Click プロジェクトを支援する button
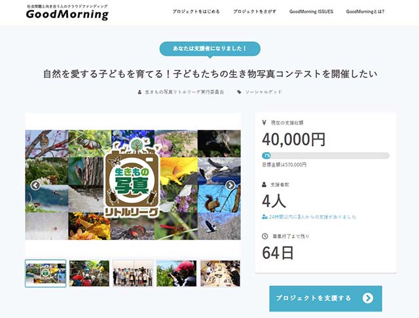 [x=326, y=298]
